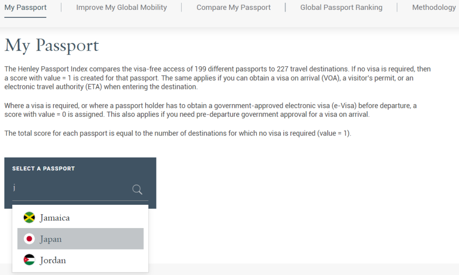
Task: Click the underline beneath the passport search field
Action: coord(80,201)
